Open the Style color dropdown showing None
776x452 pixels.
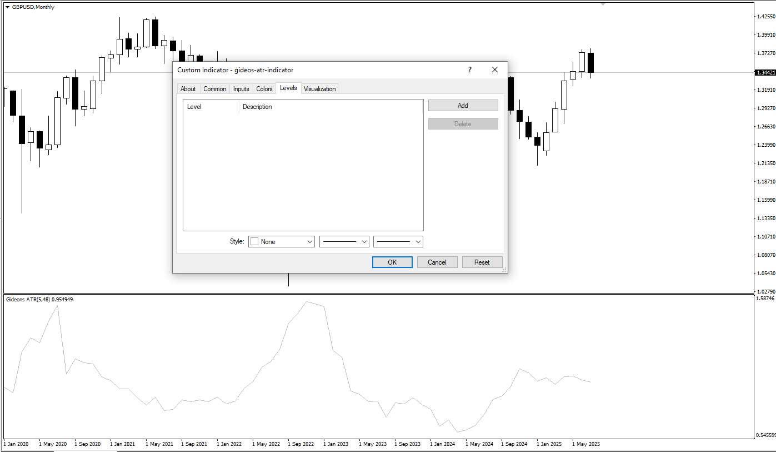pos(282,242)
